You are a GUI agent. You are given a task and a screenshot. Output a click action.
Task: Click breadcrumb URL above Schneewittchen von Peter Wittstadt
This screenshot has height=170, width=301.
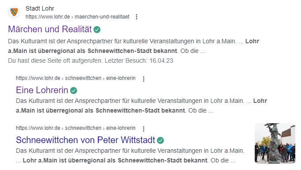[x=76, y=128]
